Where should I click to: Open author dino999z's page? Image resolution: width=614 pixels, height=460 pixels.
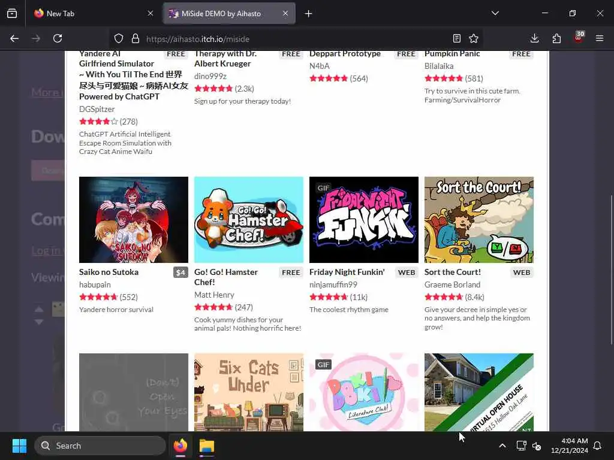coord(210,76)
